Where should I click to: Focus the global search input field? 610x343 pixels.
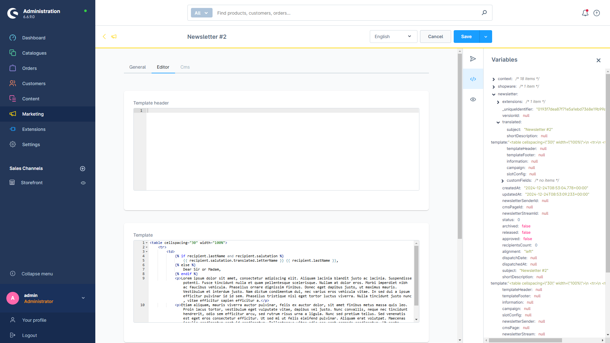pyautogui.click(x=346, y=13)
